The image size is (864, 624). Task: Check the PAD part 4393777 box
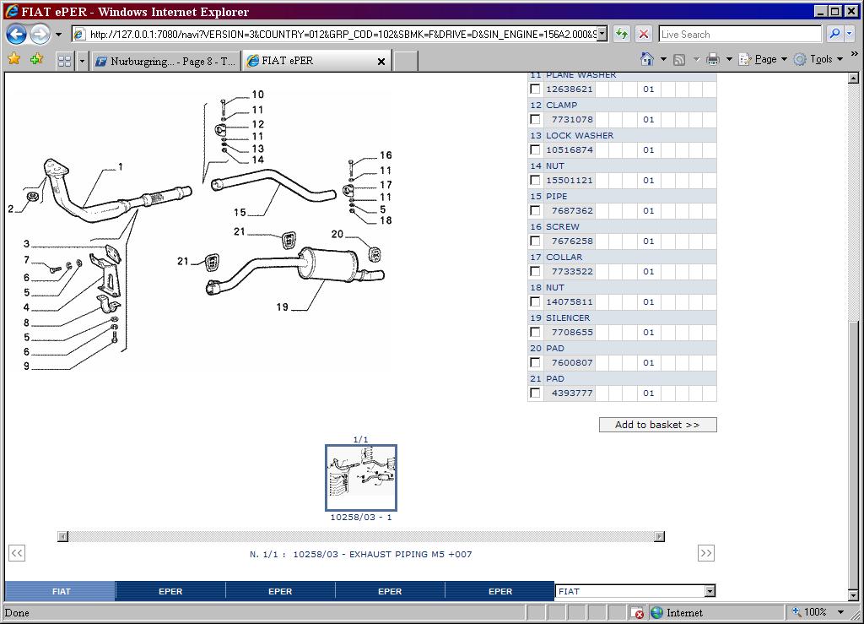click(x=535, y=393)
